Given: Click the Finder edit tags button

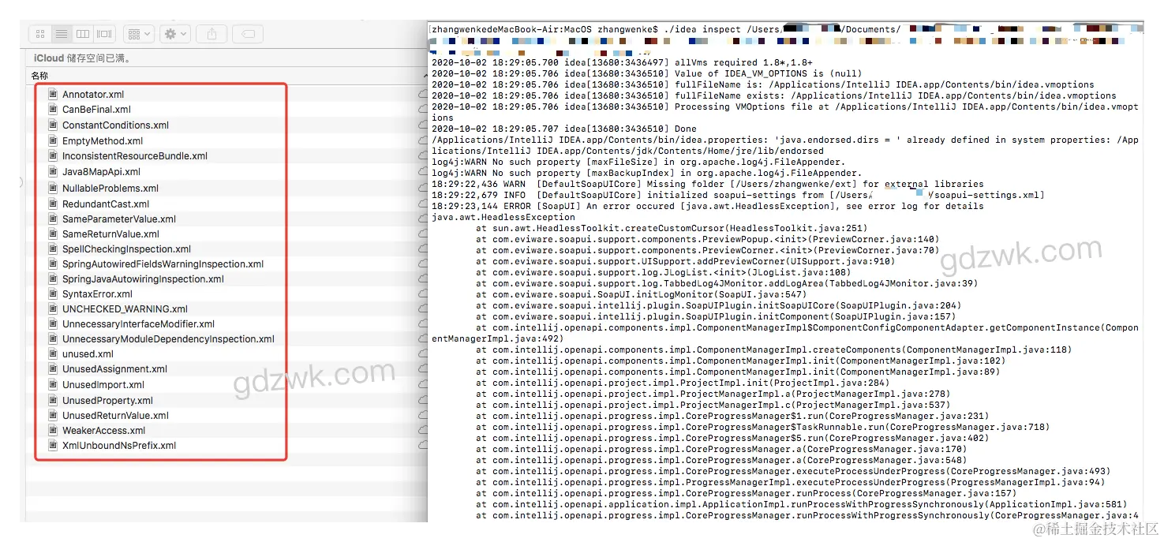Looking at the screenshot, I should 248,34.
